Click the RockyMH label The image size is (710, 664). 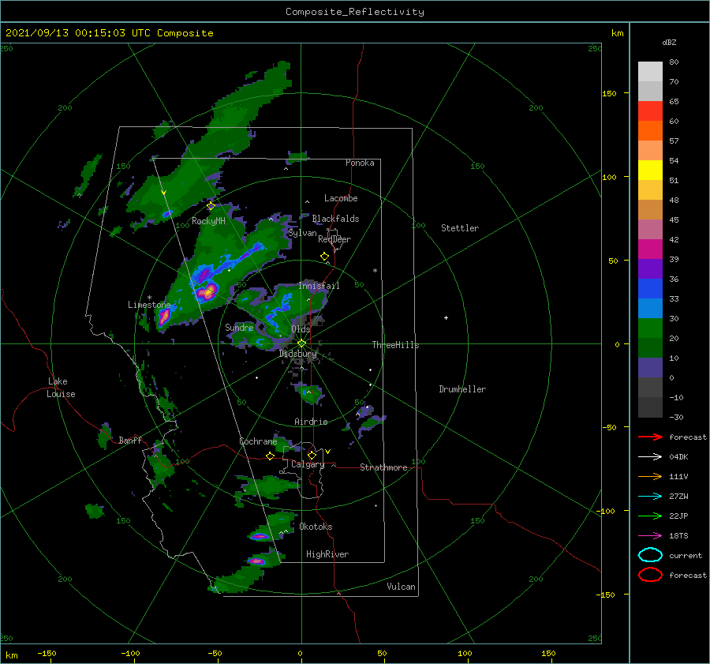tap(208, 221)
